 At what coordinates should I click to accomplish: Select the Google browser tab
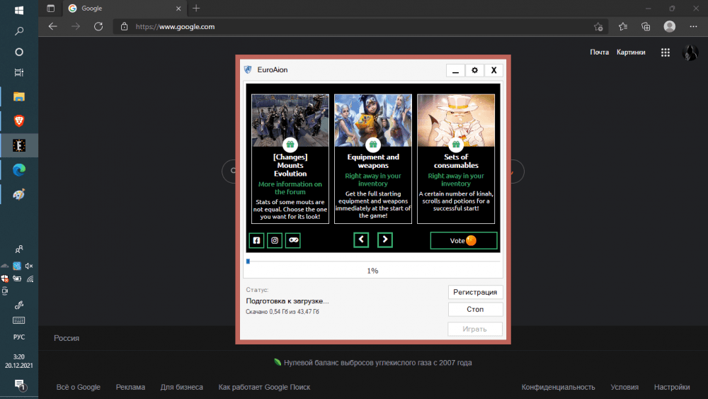point(120,9)
